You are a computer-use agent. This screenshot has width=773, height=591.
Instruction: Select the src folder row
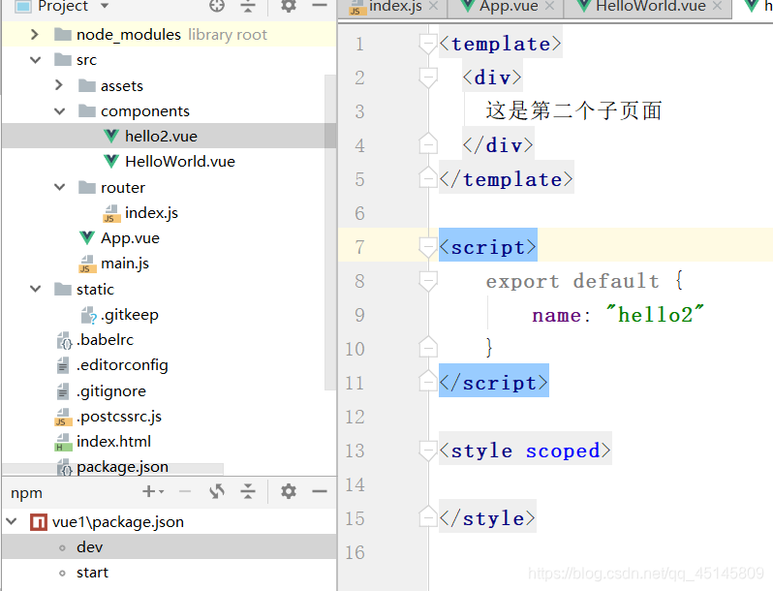[x=170, y=60]
